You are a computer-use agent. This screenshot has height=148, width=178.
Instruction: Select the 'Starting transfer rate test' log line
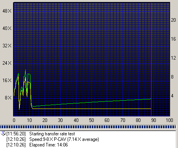pos(52,134)
